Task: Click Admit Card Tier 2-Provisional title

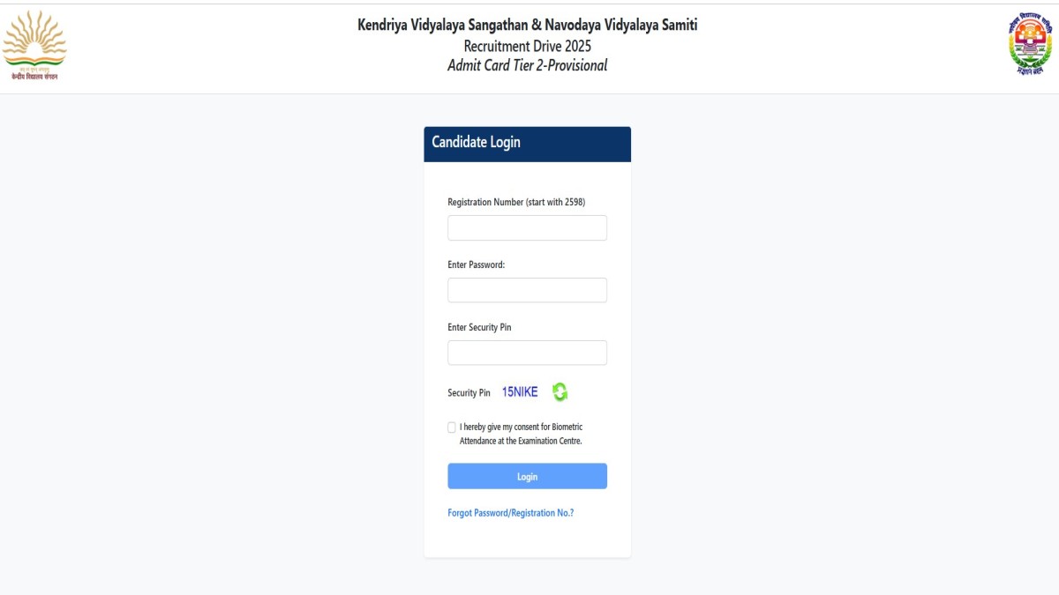Action: (528, 65)
